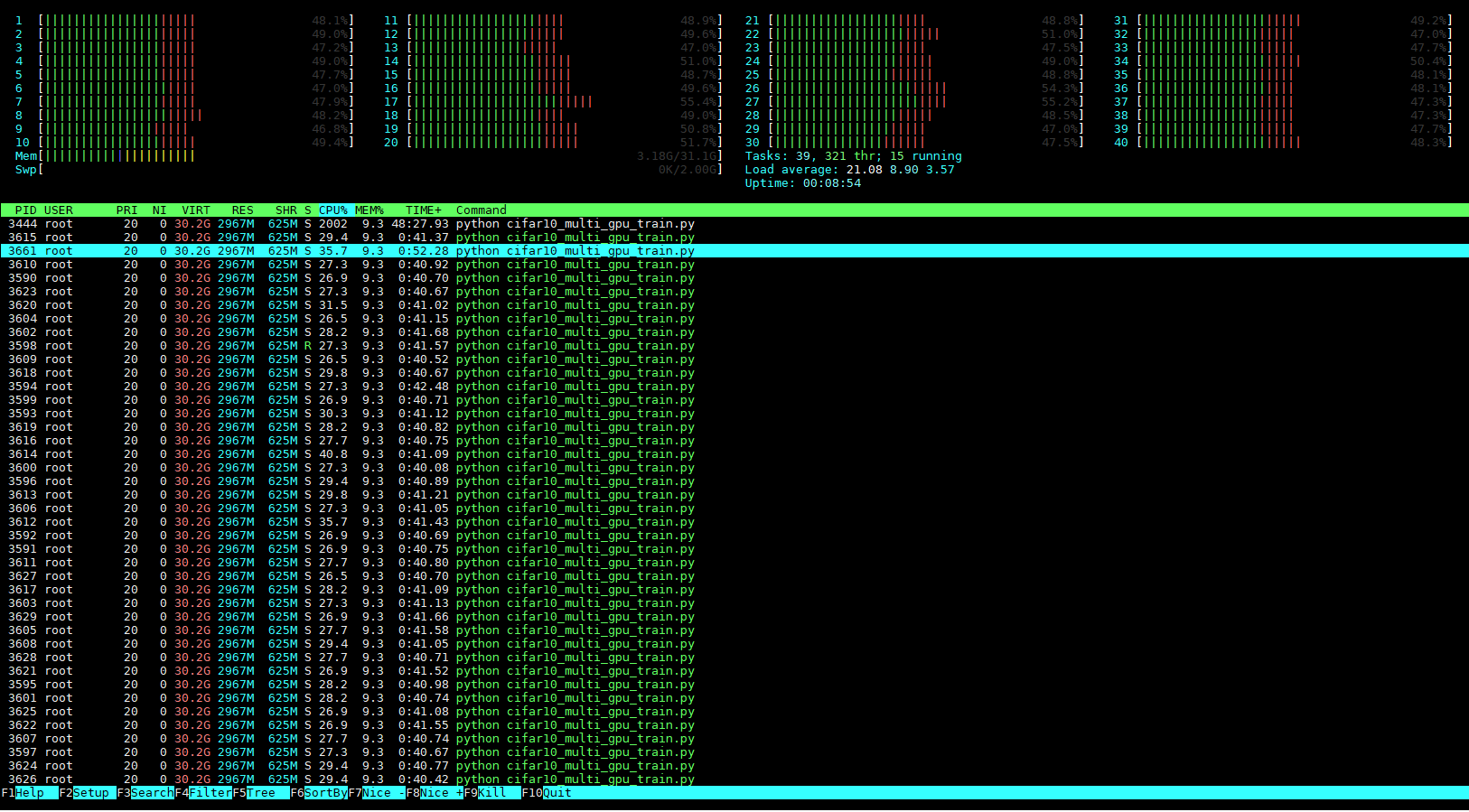
Task: Click F8 Nice + to raise niceness
Action: (435, 793)
